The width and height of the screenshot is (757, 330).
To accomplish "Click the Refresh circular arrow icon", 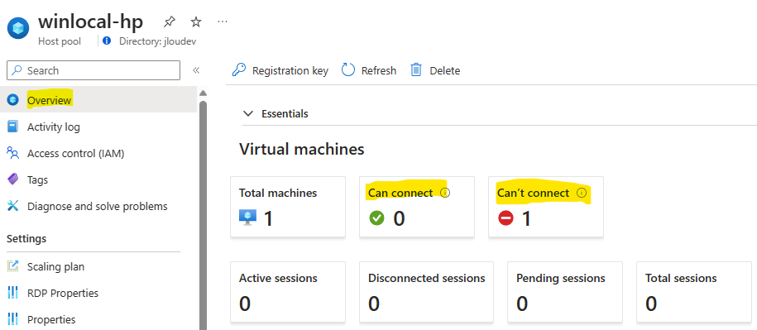I will coord(348,70).
